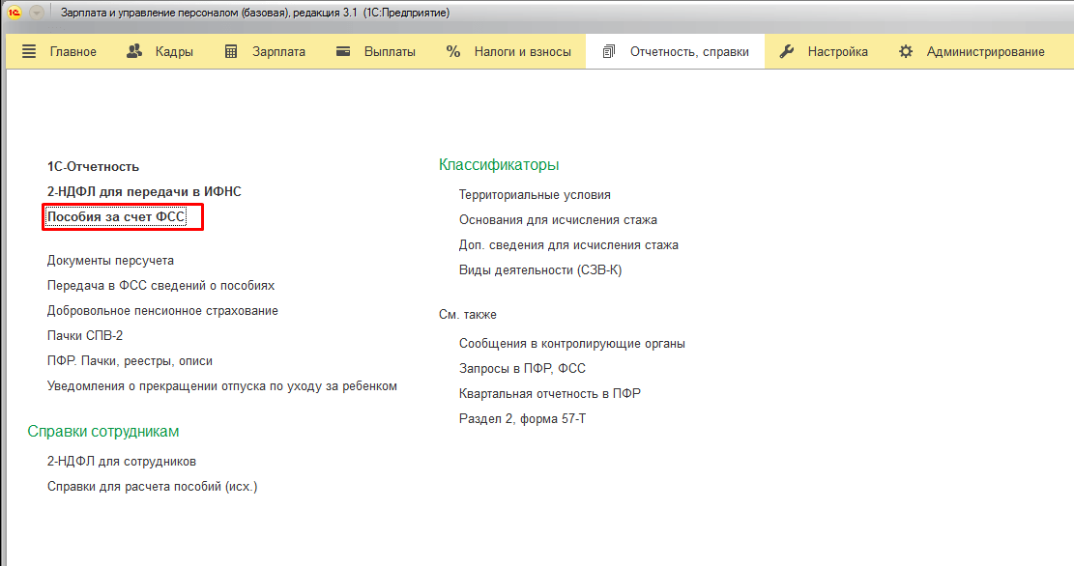The image size is (1074, 566).
Task: Click the gear icon of Администрирование
Action: (906, 51)
